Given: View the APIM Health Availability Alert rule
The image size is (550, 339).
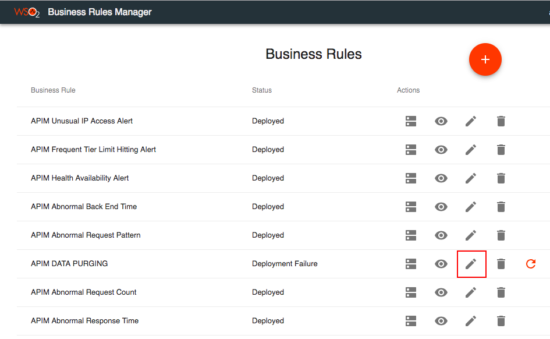Looking at the screenshot, I should [441, 178].
